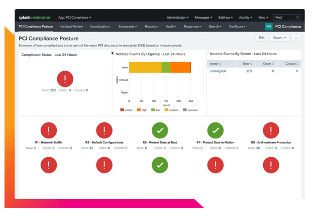Viewport: 320px width, 211px height.
Task: Open the App: PCI Compliance dropdown
Action: point(75,18)
